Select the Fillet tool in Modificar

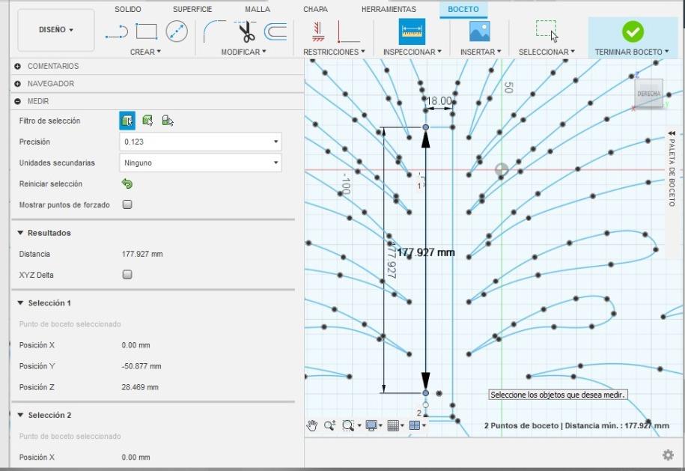(214, 31)
